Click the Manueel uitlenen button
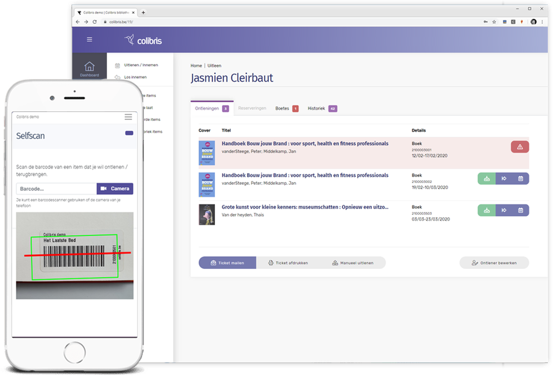 coord(353,263)
